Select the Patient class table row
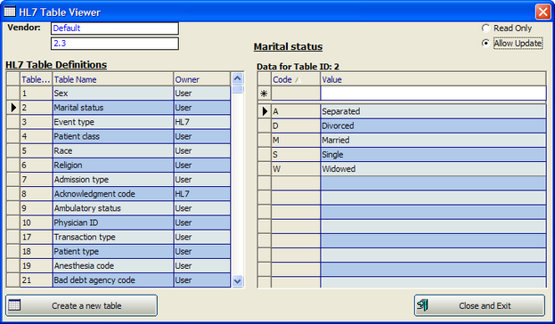 (x=118, y=136)
